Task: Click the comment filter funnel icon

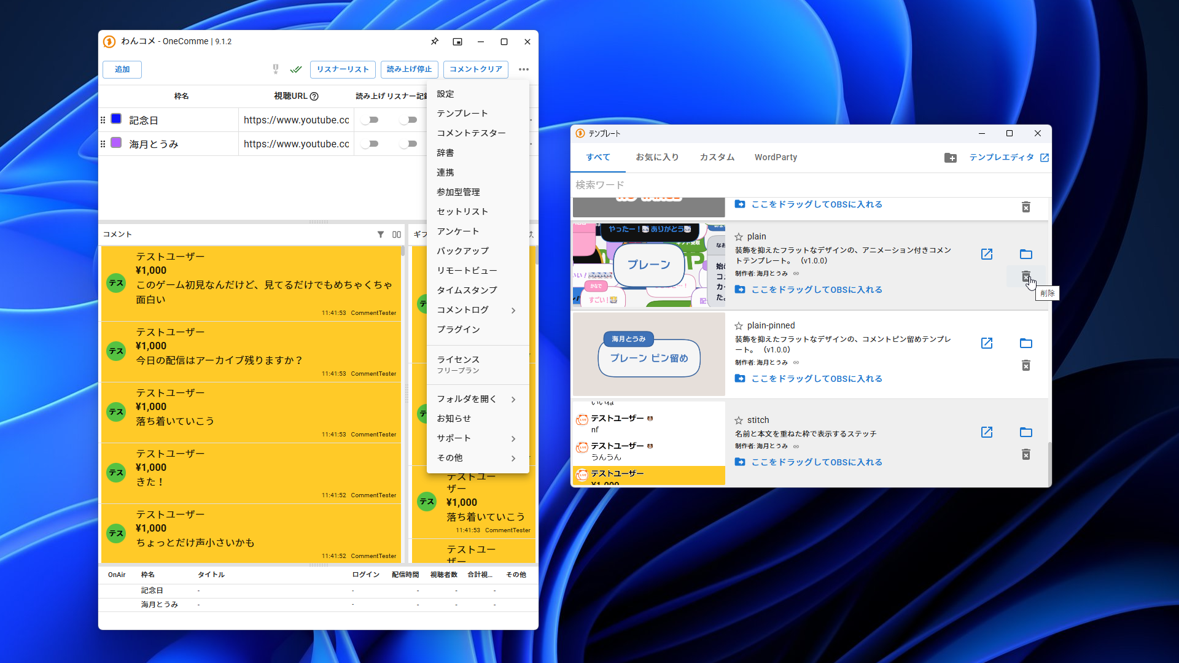Action: click(381, 235)
